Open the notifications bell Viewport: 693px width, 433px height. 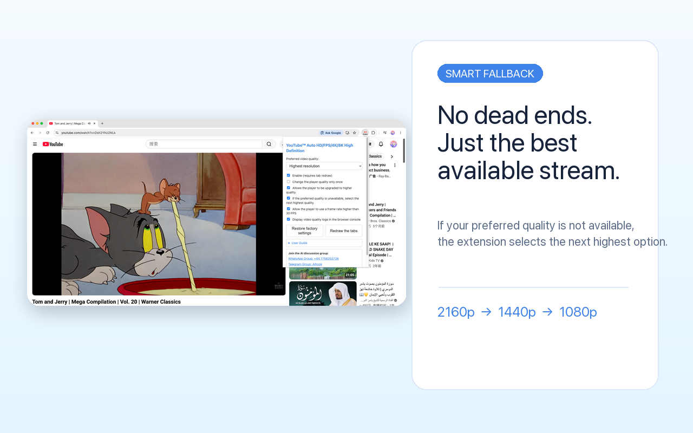[x=381, y=144]
